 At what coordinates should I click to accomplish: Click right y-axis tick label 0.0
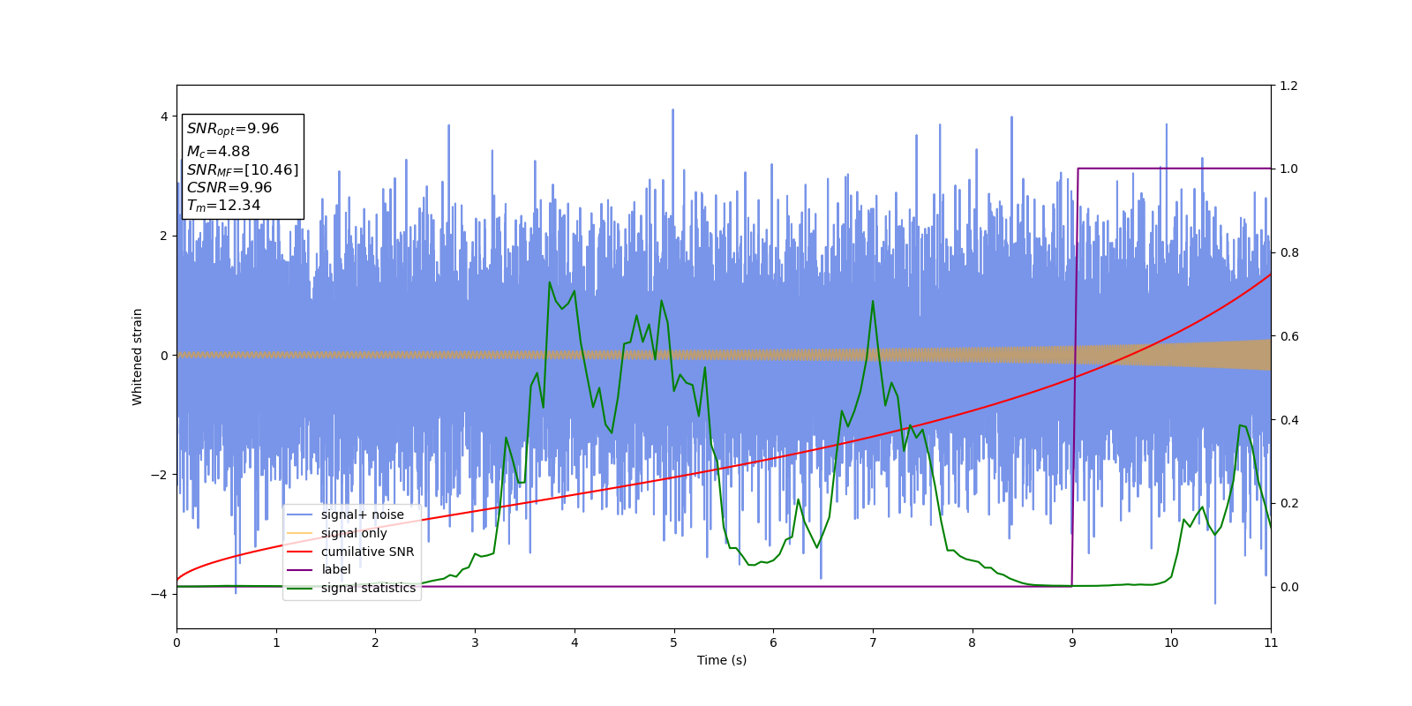click(x=1288, y=587)
